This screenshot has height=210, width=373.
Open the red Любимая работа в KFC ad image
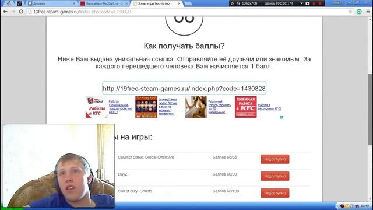coord(246,107)
